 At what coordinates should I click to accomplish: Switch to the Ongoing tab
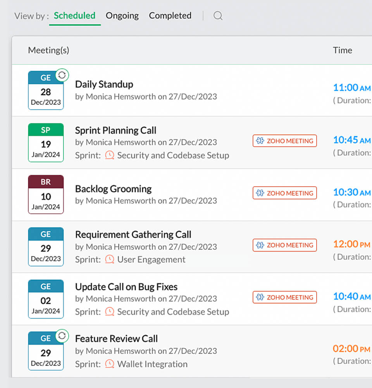pyautogui.click(x=122, y=16)
